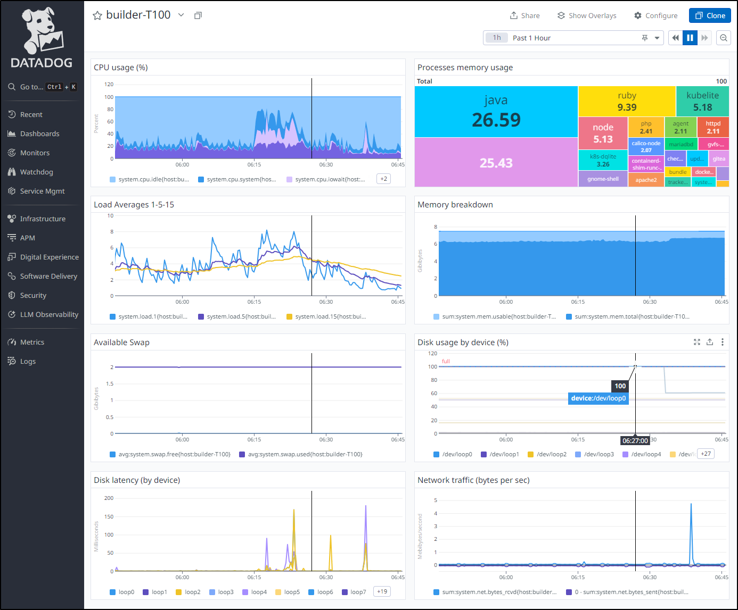The width and height of the screenshot is (738, 610).
Task: Click the Load Averages 1-5-15 title
Action: click(134, 205)
